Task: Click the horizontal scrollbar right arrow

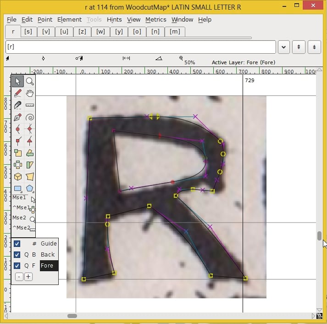Action: pos(313,316)
